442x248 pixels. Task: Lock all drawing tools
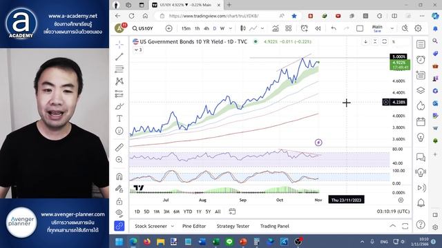[119, 201]
